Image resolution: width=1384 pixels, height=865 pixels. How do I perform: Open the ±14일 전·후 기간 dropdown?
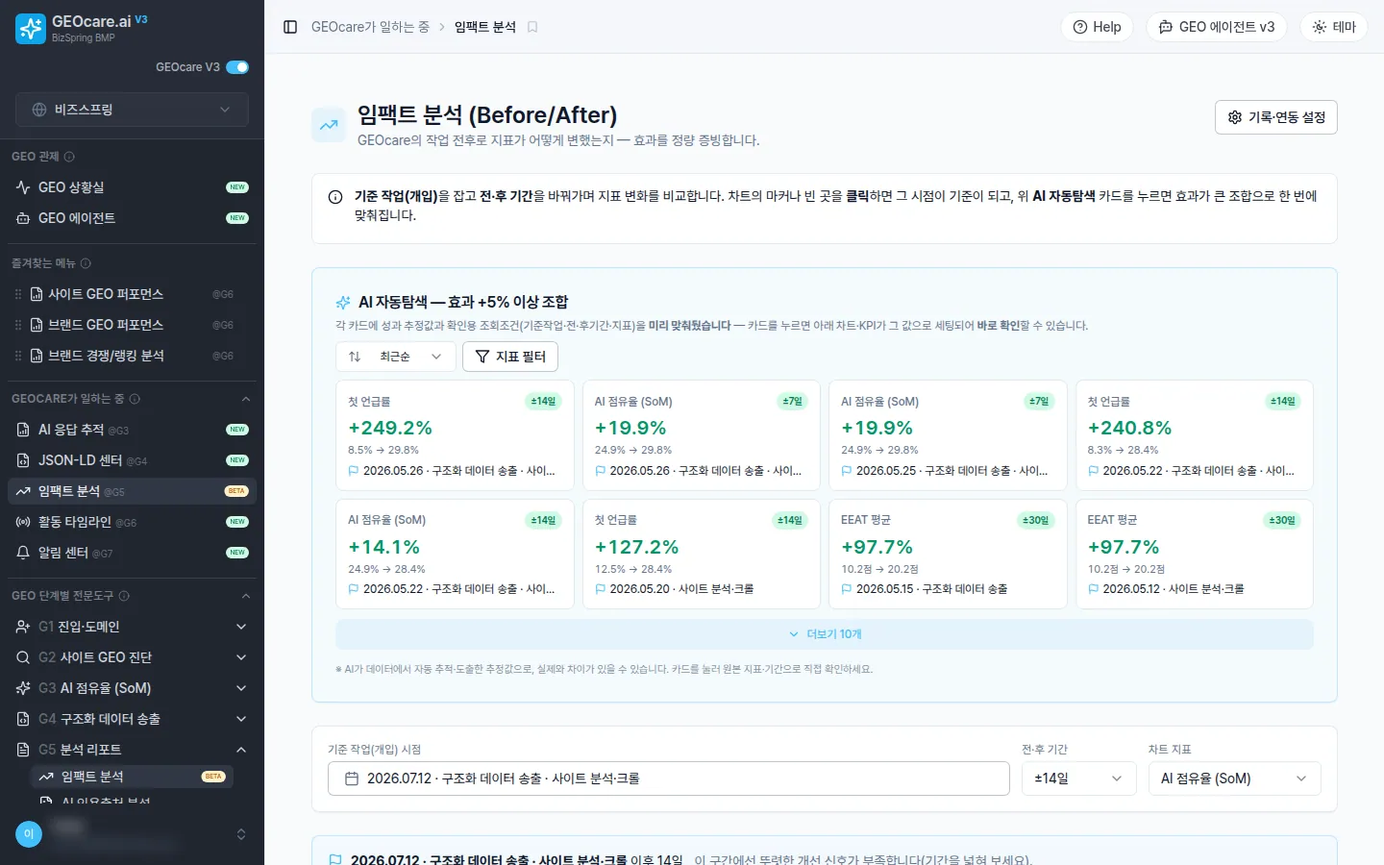[1078, 778]
